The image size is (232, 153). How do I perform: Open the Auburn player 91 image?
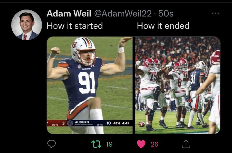[x=89, y=85]
